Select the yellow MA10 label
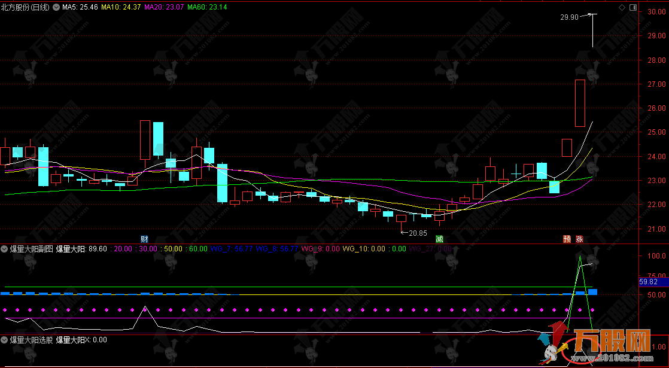 point(120,7)
